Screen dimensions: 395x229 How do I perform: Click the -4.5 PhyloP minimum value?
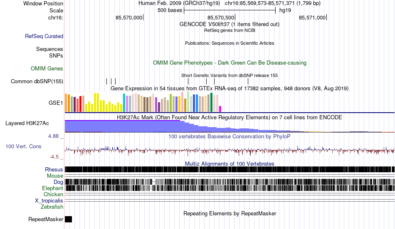[x=54, y=157]
